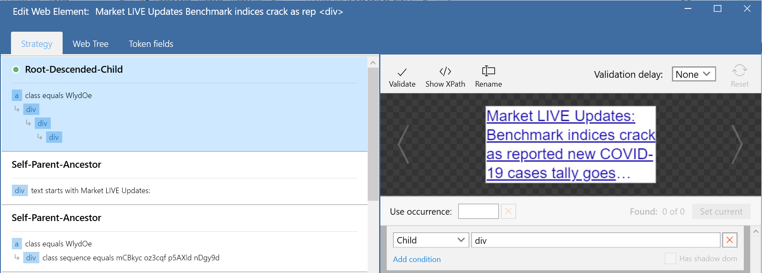Go to next preview with right chevron
The height and width of the screenshot is (273, 762).
[x=737, y=145]
